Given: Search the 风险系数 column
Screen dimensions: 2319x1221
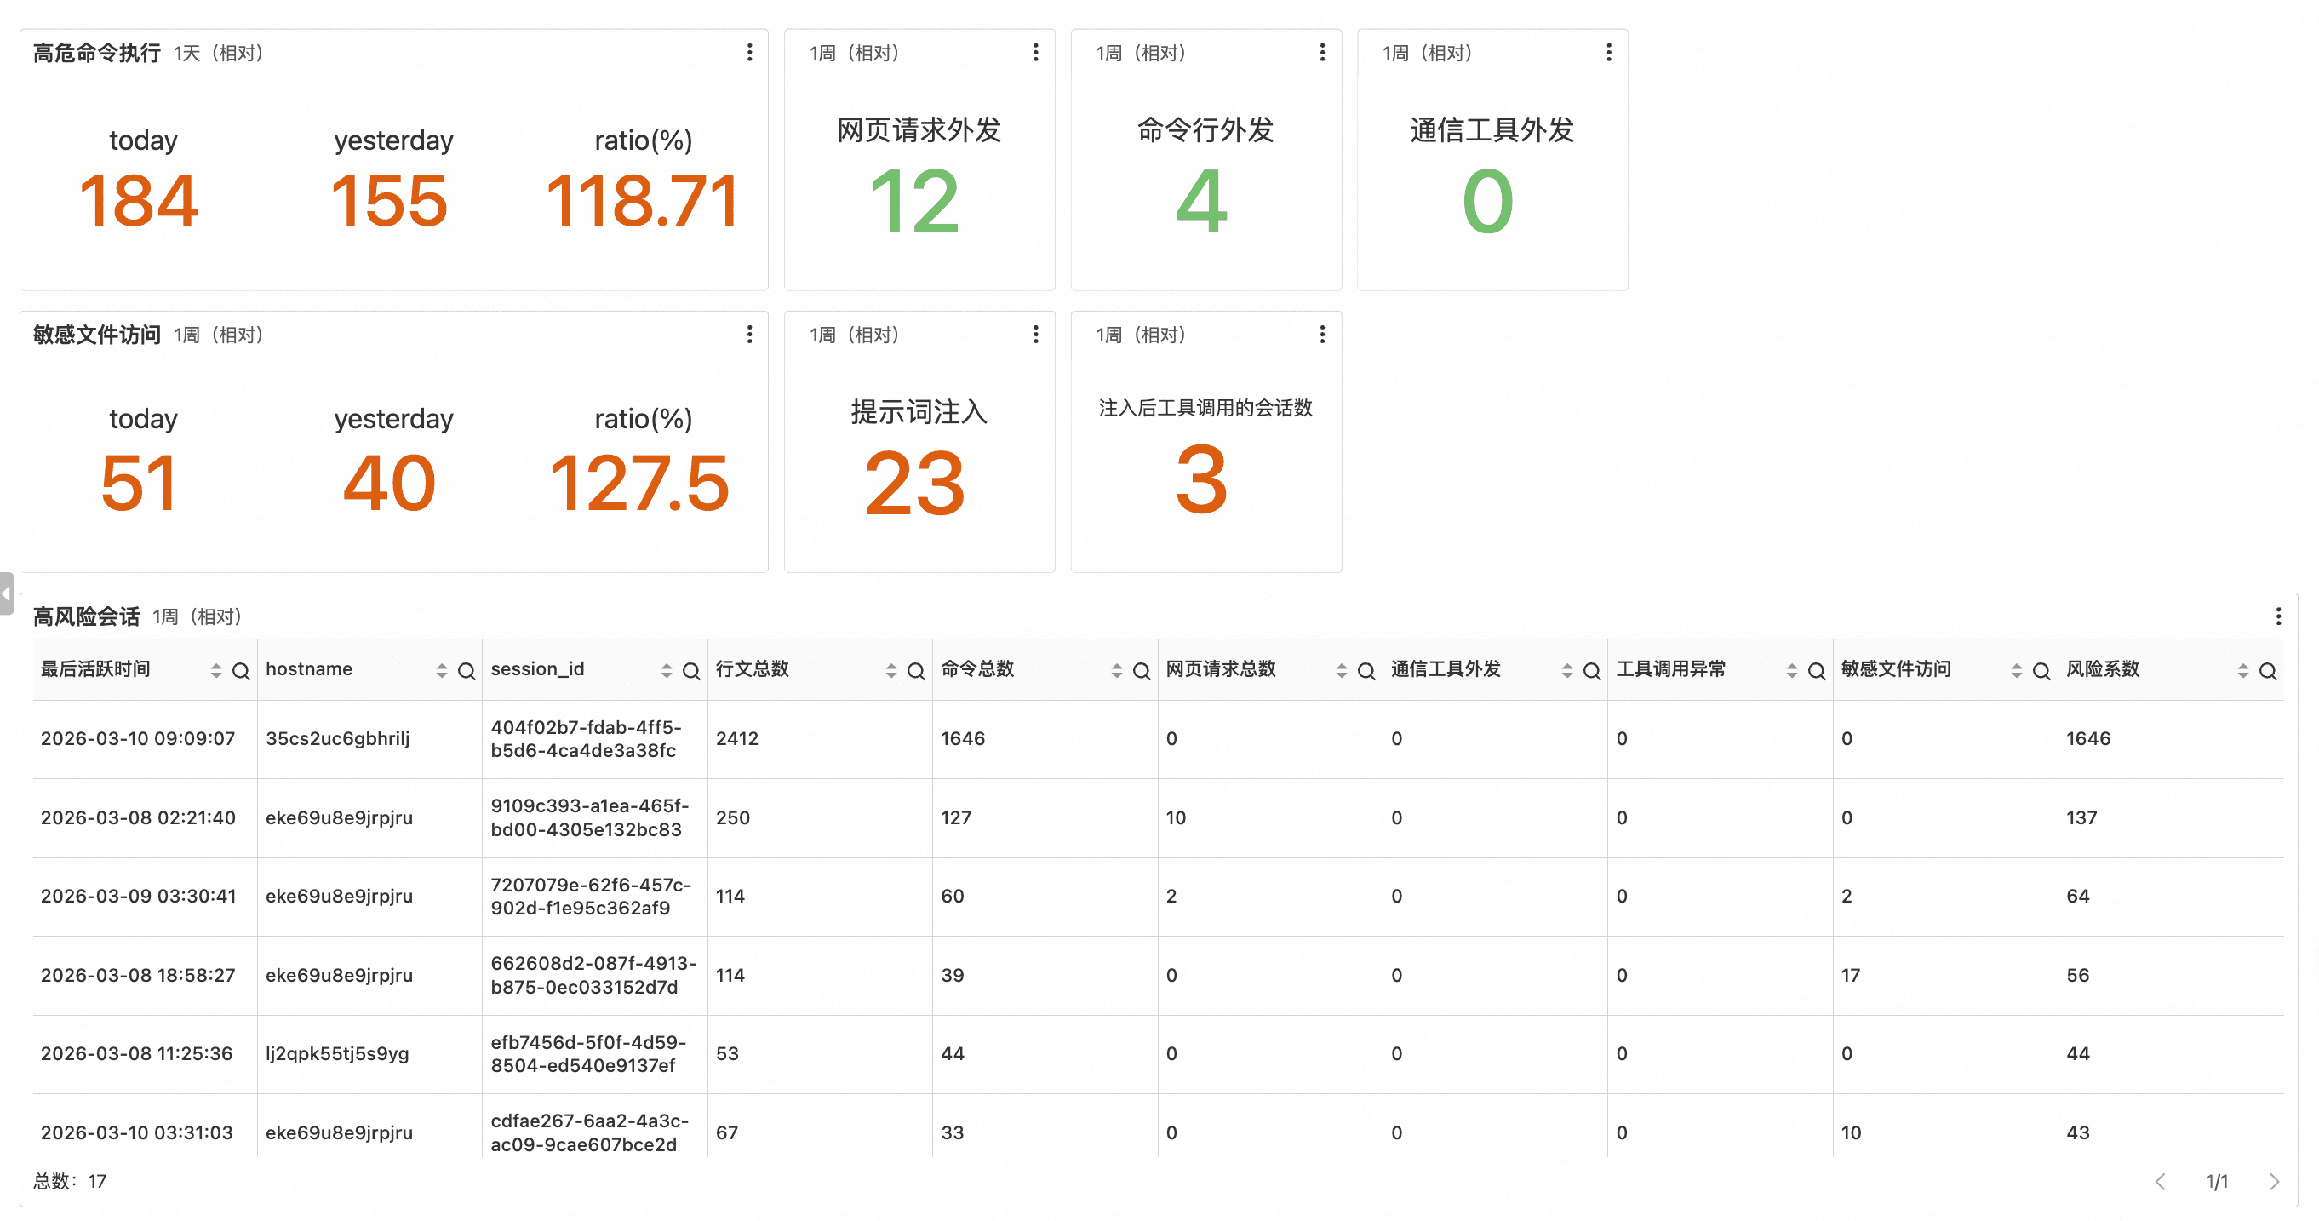Looking at the screenshot, I should pyautogui.click(x=2268, y=671).
